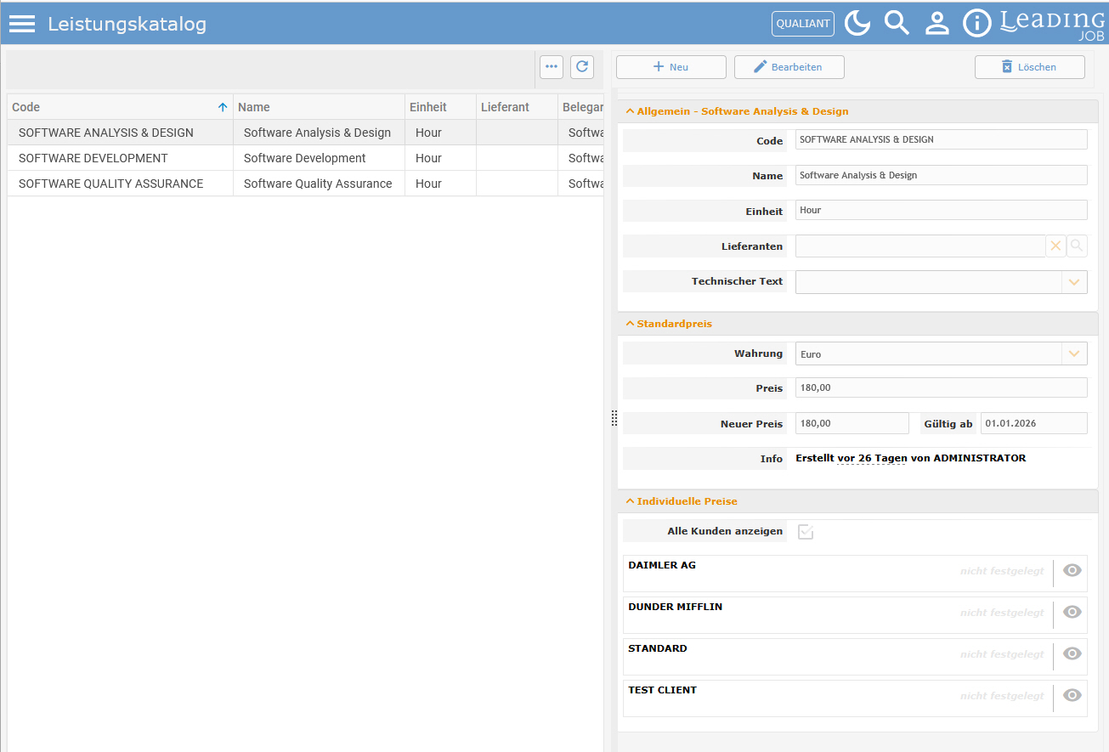Toggle the eye for STANDARD
Image resolution: width=1109 pixels, height=752 pixels.
(1072, 653)
